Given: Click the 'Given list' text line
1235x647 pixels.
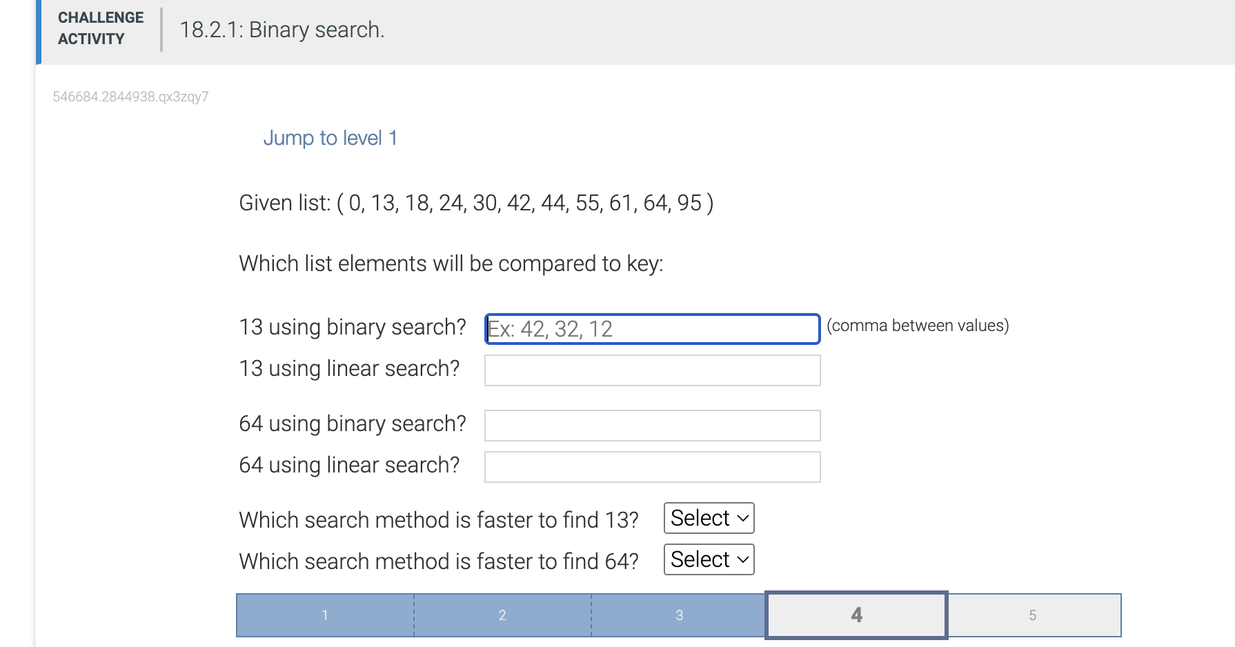Looking at the screenshot, I should click(x=475, y=202).
